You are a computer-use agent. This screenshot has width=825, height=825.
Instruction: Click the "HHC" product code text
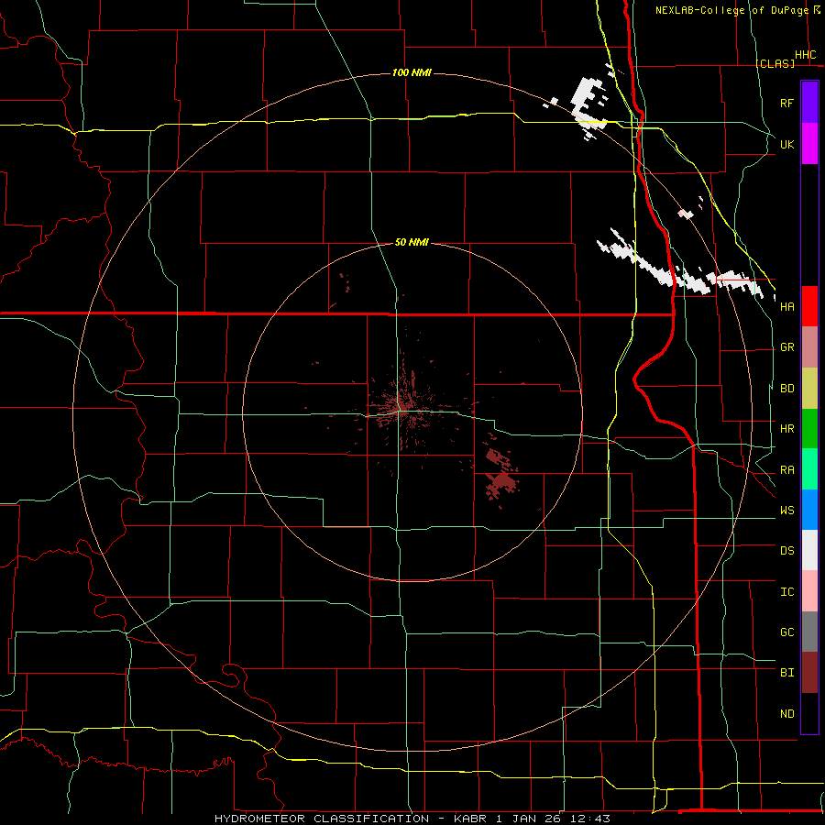805,55
